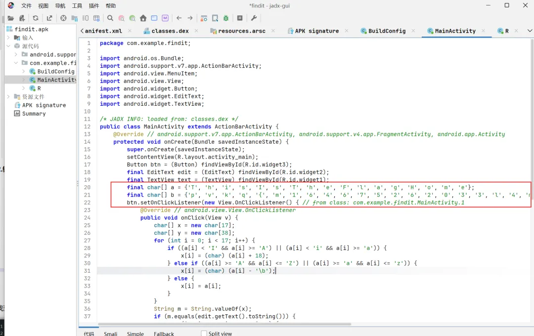Switch to Smali code view

(x=111, y=334)
